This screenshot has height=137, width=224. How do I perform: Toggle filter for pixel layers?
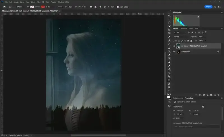189,32
